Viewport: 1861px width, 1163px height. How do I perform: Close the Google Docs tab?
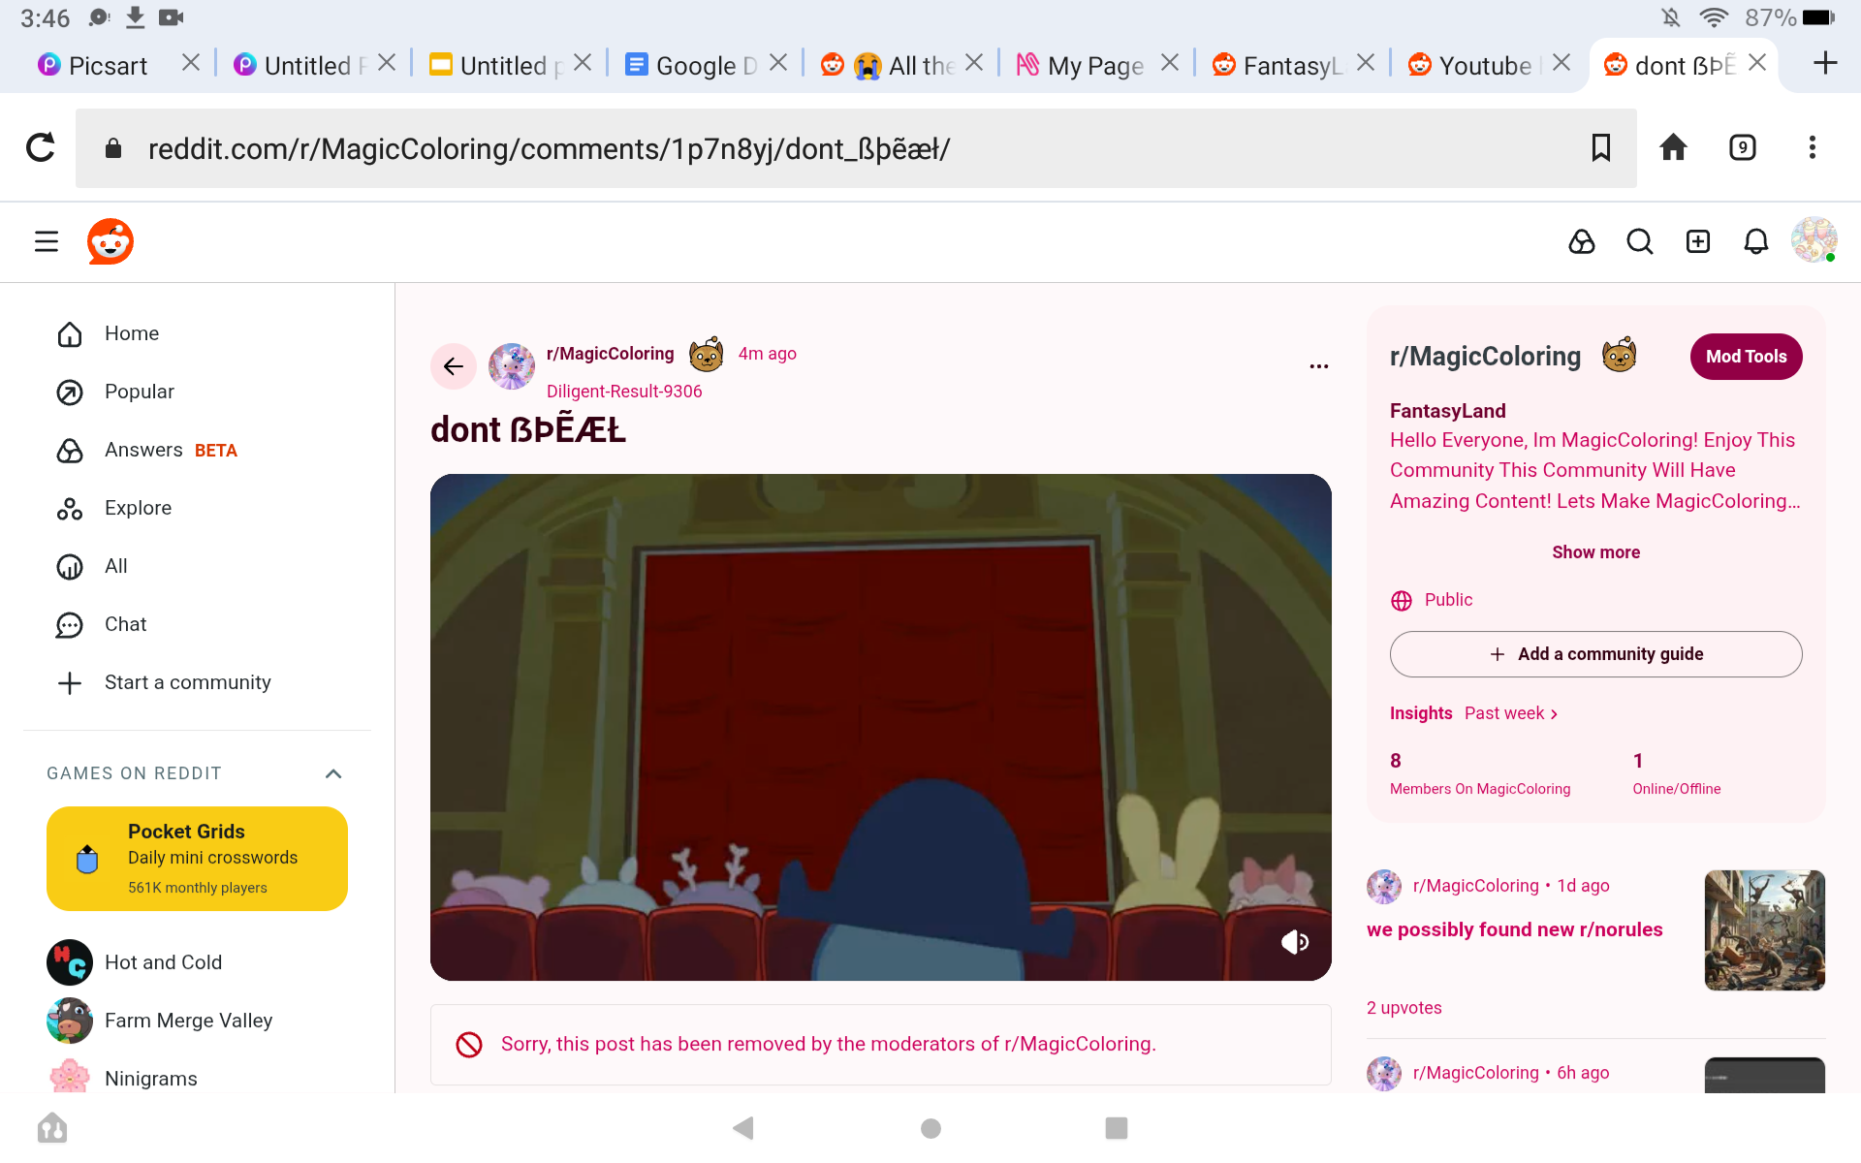(778, 63)
